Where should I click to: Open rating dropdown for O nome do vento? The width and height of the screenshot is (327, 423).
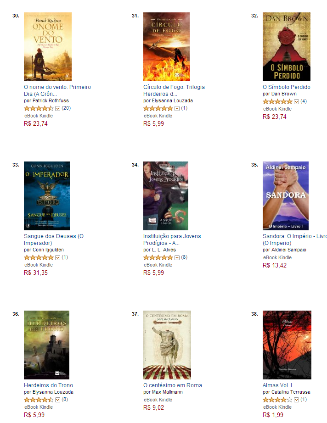[57, 108]
